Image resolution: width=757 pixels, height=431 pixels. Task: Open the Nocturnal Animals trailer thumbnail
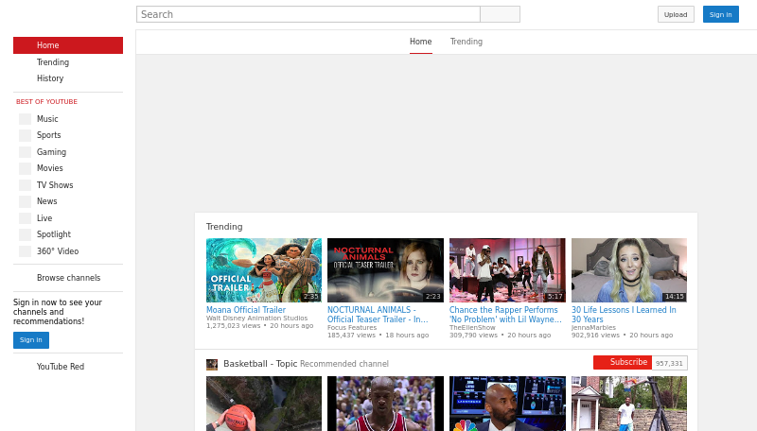(385, 270)
